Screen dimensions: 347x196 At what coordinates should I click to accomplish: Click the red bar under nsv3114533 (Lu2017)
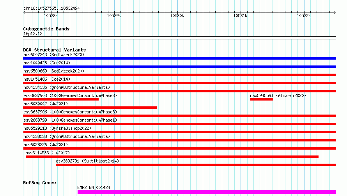(x=172, y=157)
